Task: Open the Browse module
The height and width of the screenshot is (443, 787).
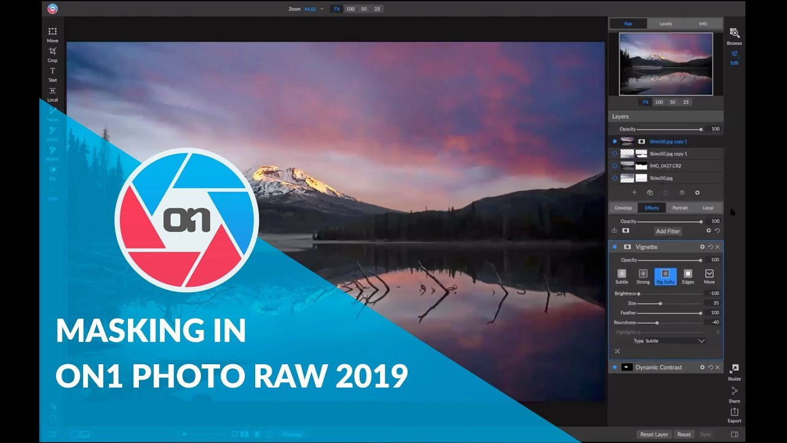Action: pos(734,36)
